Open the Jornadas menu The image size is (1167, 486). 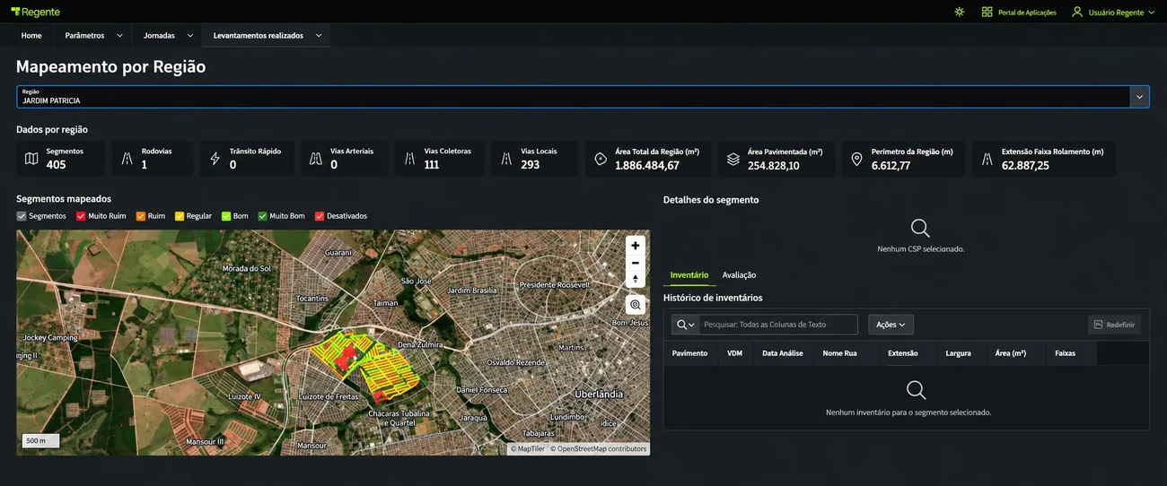tap(159, 36)
